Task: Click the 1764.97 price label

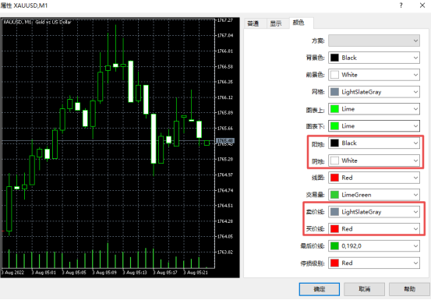Action: click(x=225, y=175)
